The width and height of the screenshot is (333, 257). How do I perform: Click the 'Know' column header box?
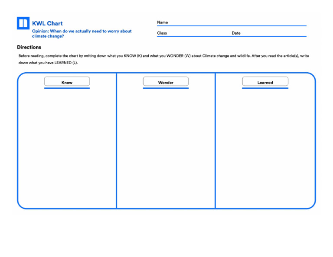(67, 82)
